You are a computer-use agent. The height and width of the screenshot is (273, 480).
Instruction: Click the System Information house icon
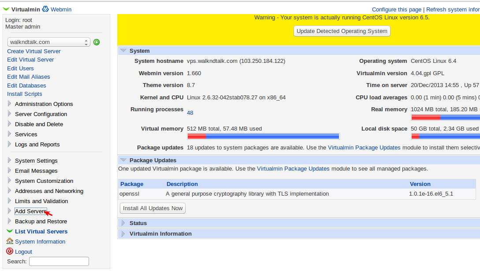[10, 241]
